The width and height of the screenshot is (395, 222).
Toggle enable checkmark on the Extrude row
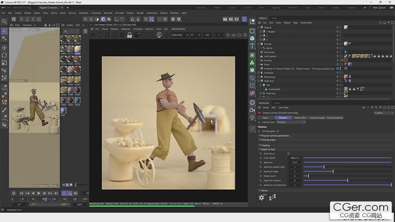342,44
